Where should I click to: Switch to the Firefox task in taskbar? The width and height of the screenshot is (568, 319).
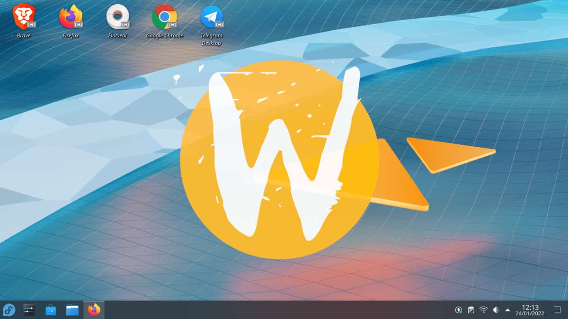(93, 310)
